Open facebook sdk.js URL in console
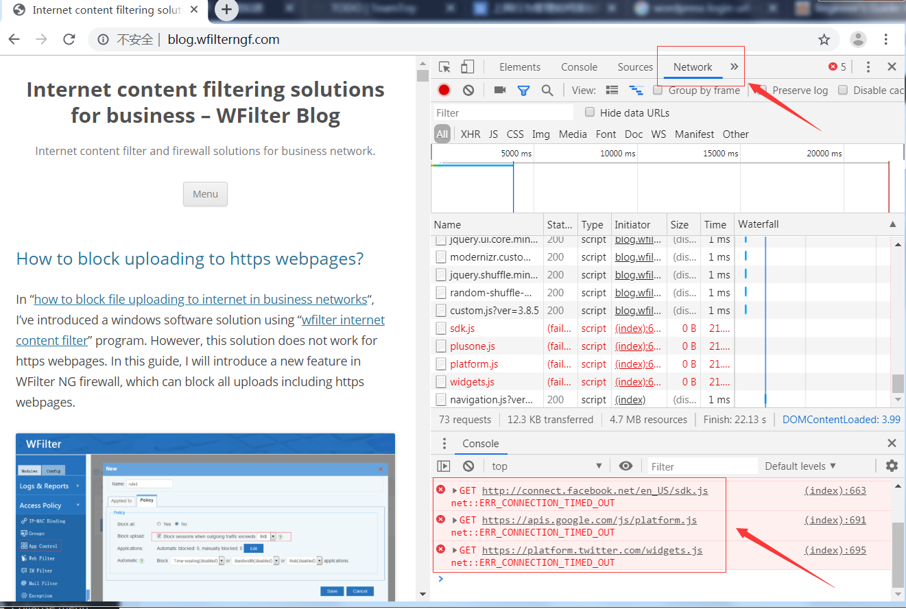This screenshot has height=609, width=906. click(595, 490)
